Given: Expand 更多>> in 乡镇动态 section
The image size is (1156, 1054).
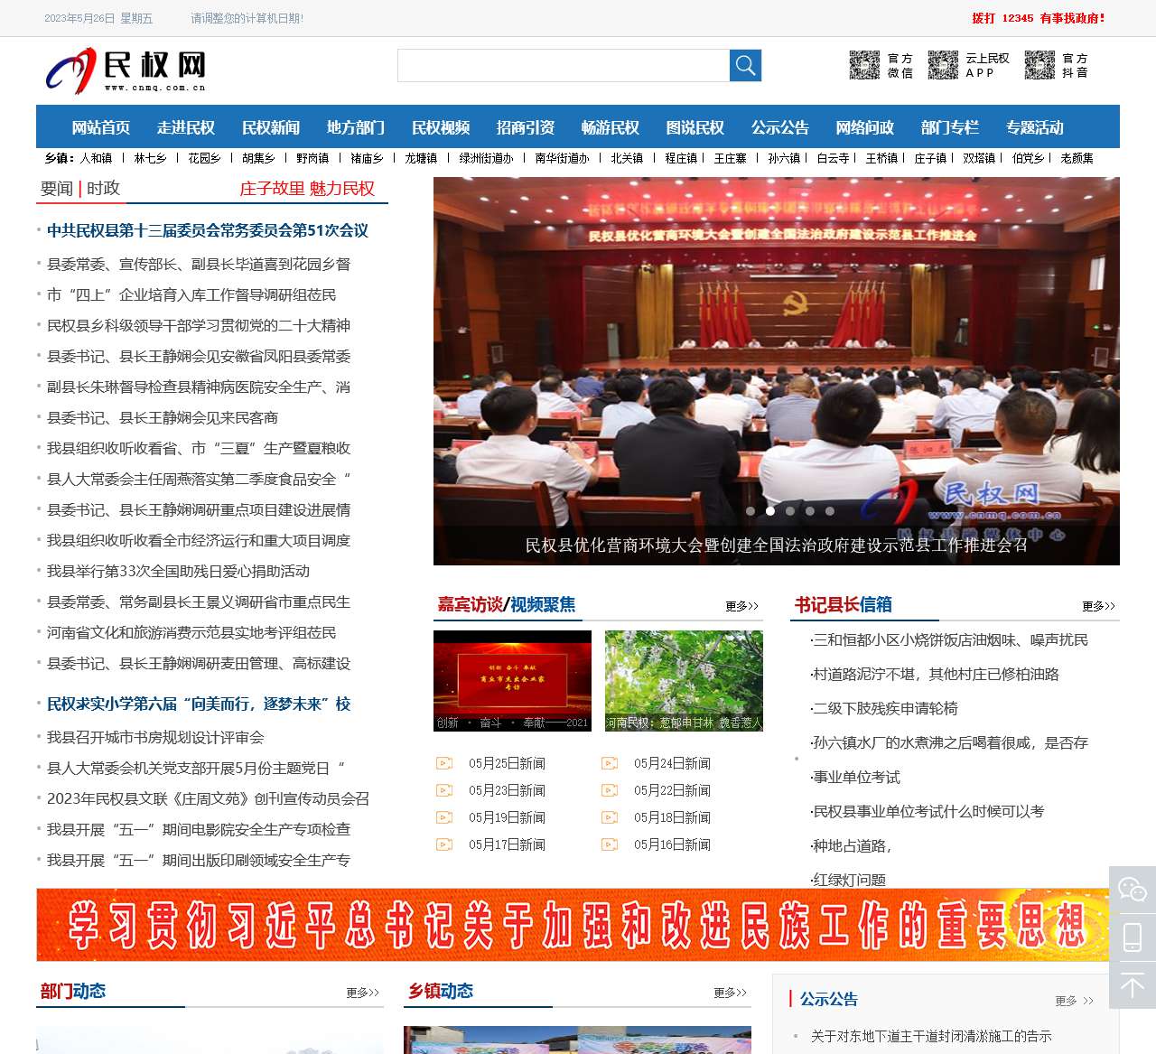Looking at the screenshot, I should pos(731,993).
